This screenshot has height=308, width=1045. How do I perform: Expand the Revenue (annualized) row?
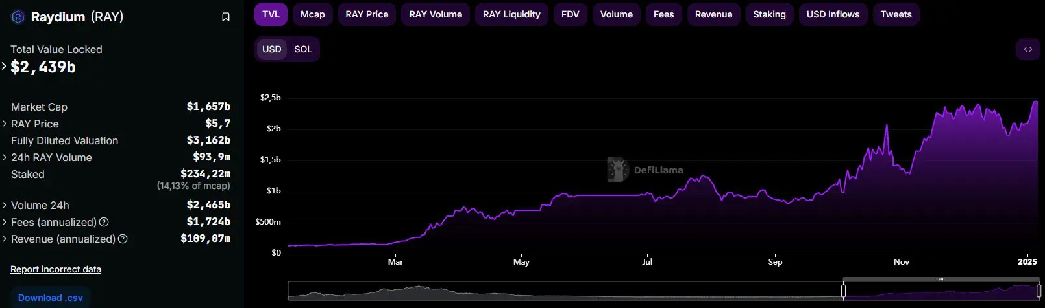5,239
